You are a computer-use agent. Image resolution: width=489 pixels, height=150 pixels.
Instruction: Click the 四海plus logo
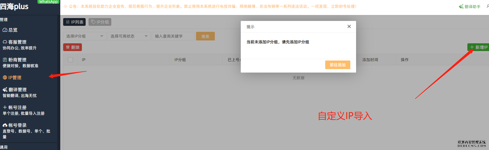click(14, 6)
